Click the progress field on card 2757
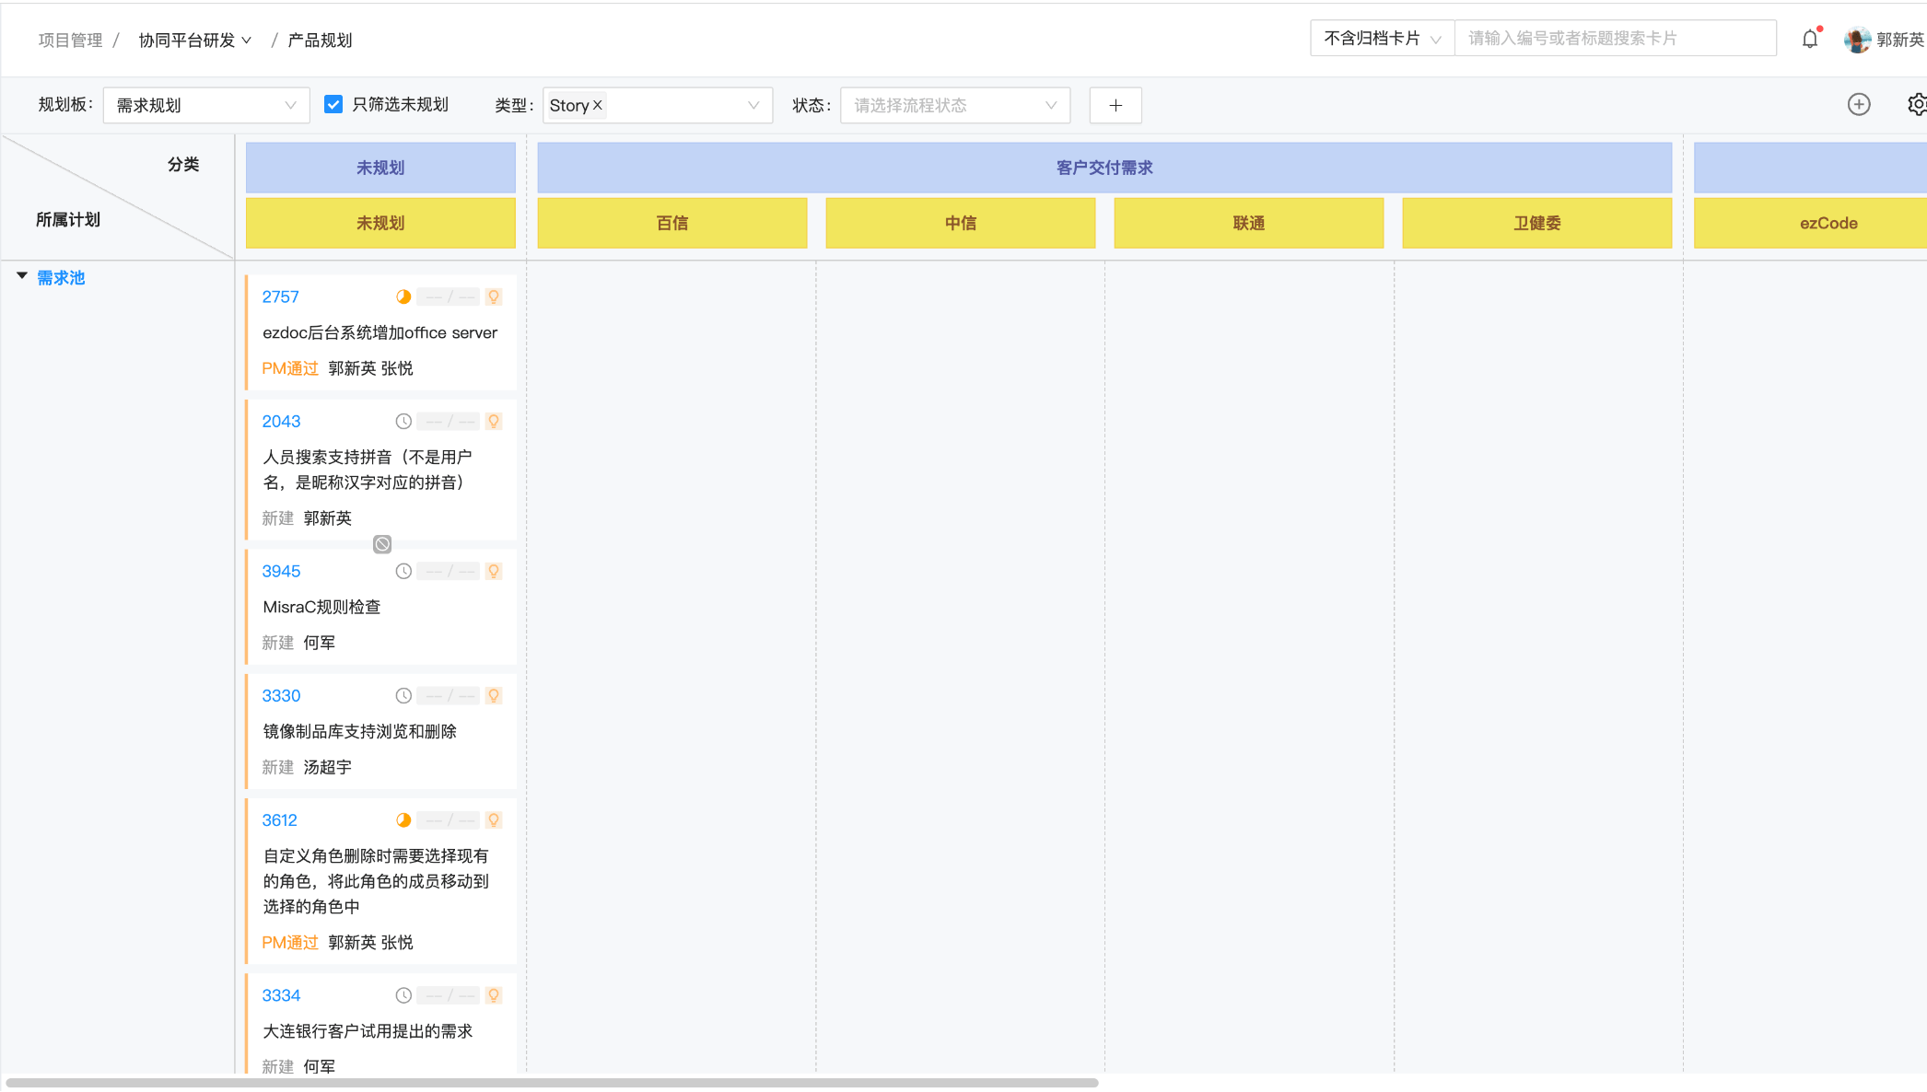 (449, 296)
